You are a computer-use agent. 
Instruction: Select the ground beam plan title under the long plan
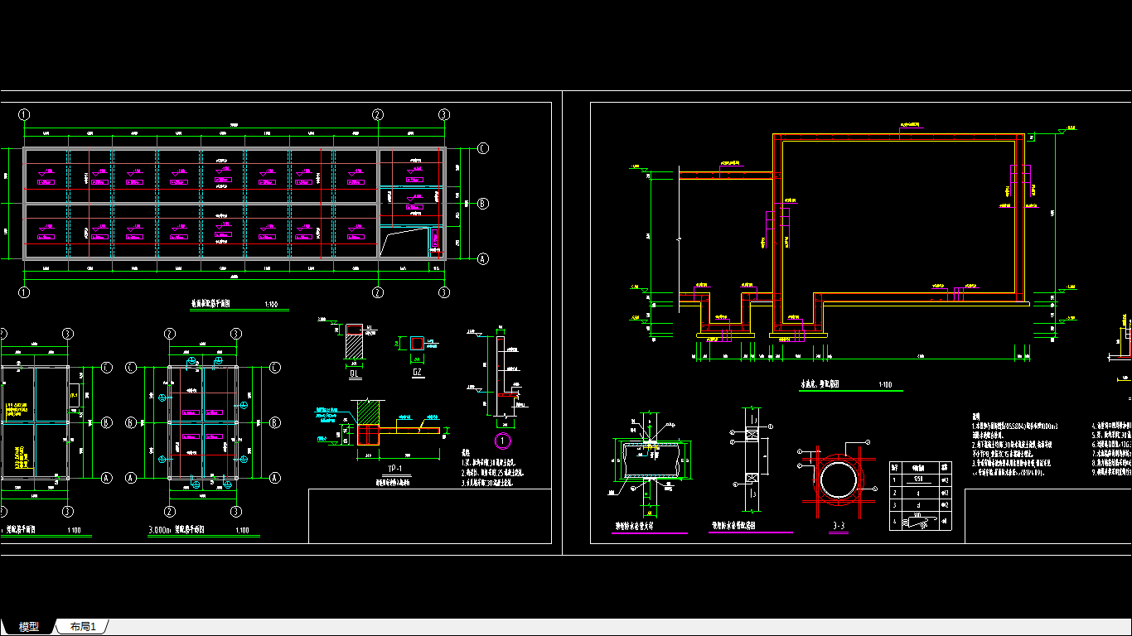(211, 304)
